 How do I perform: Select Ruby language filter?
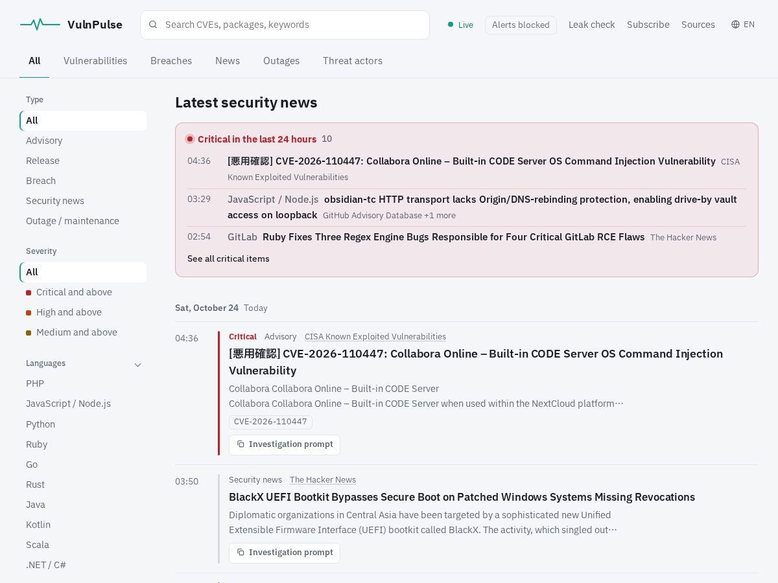(x=83, y=444)
